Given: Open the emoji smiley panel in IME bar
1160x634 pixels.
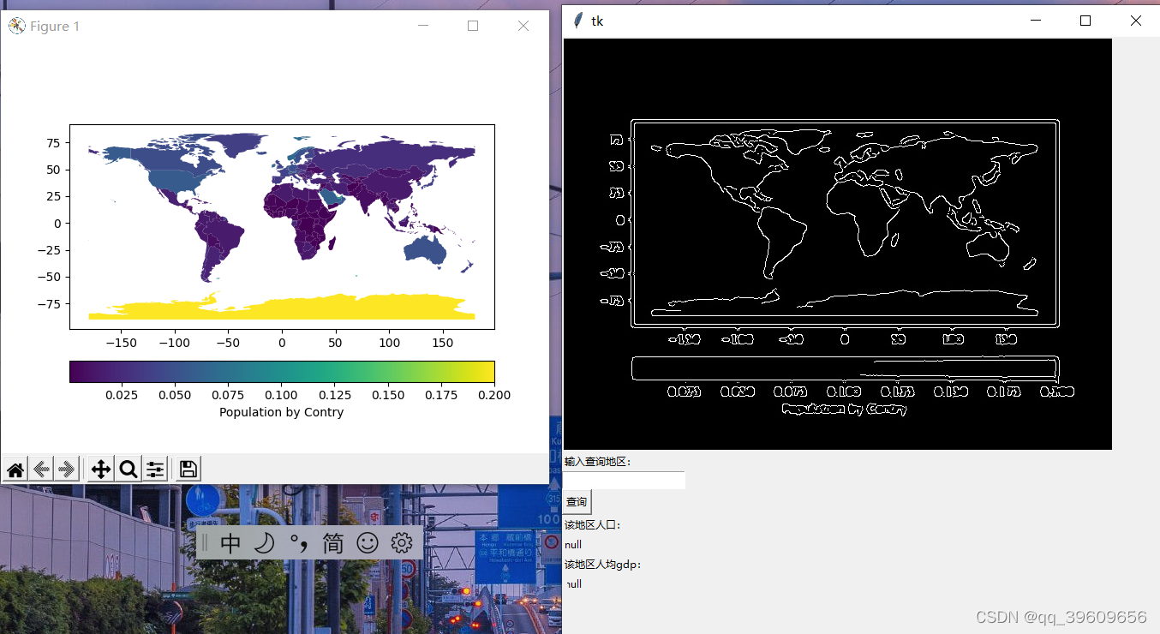Looking at the screenshot, I should coord(367,543).
